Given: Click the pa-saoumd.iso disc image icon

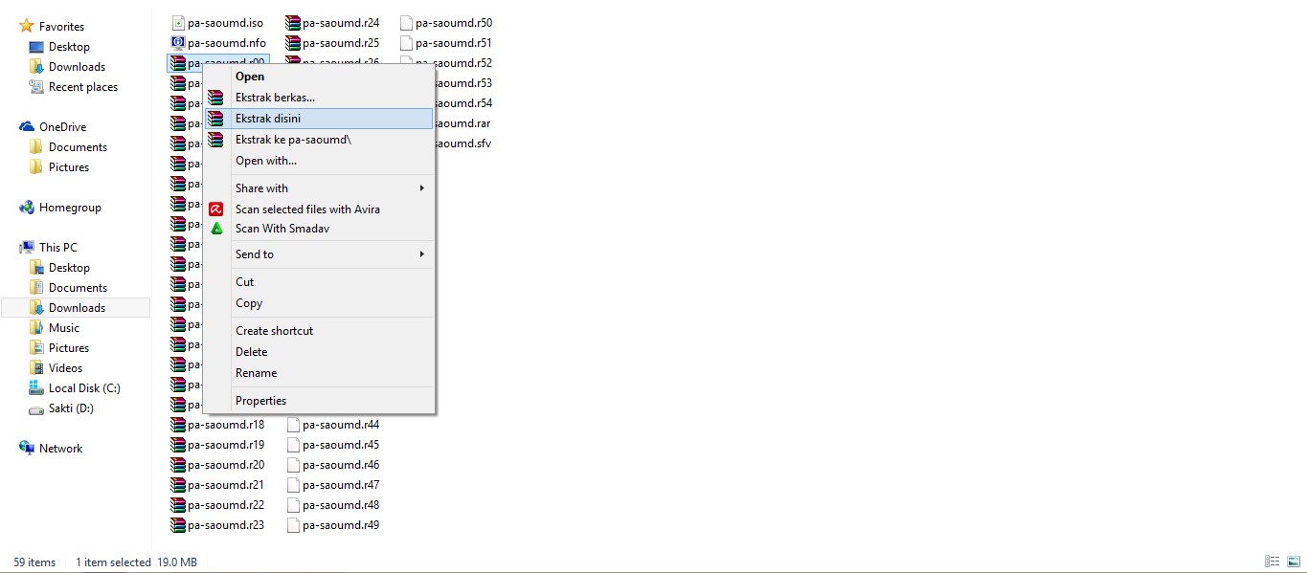Looking at the screenshot, I should (178, 22).
